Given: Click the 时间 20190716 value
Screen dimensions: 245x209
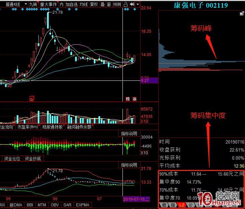Looking at the screenshot, I should click(235, 142).
